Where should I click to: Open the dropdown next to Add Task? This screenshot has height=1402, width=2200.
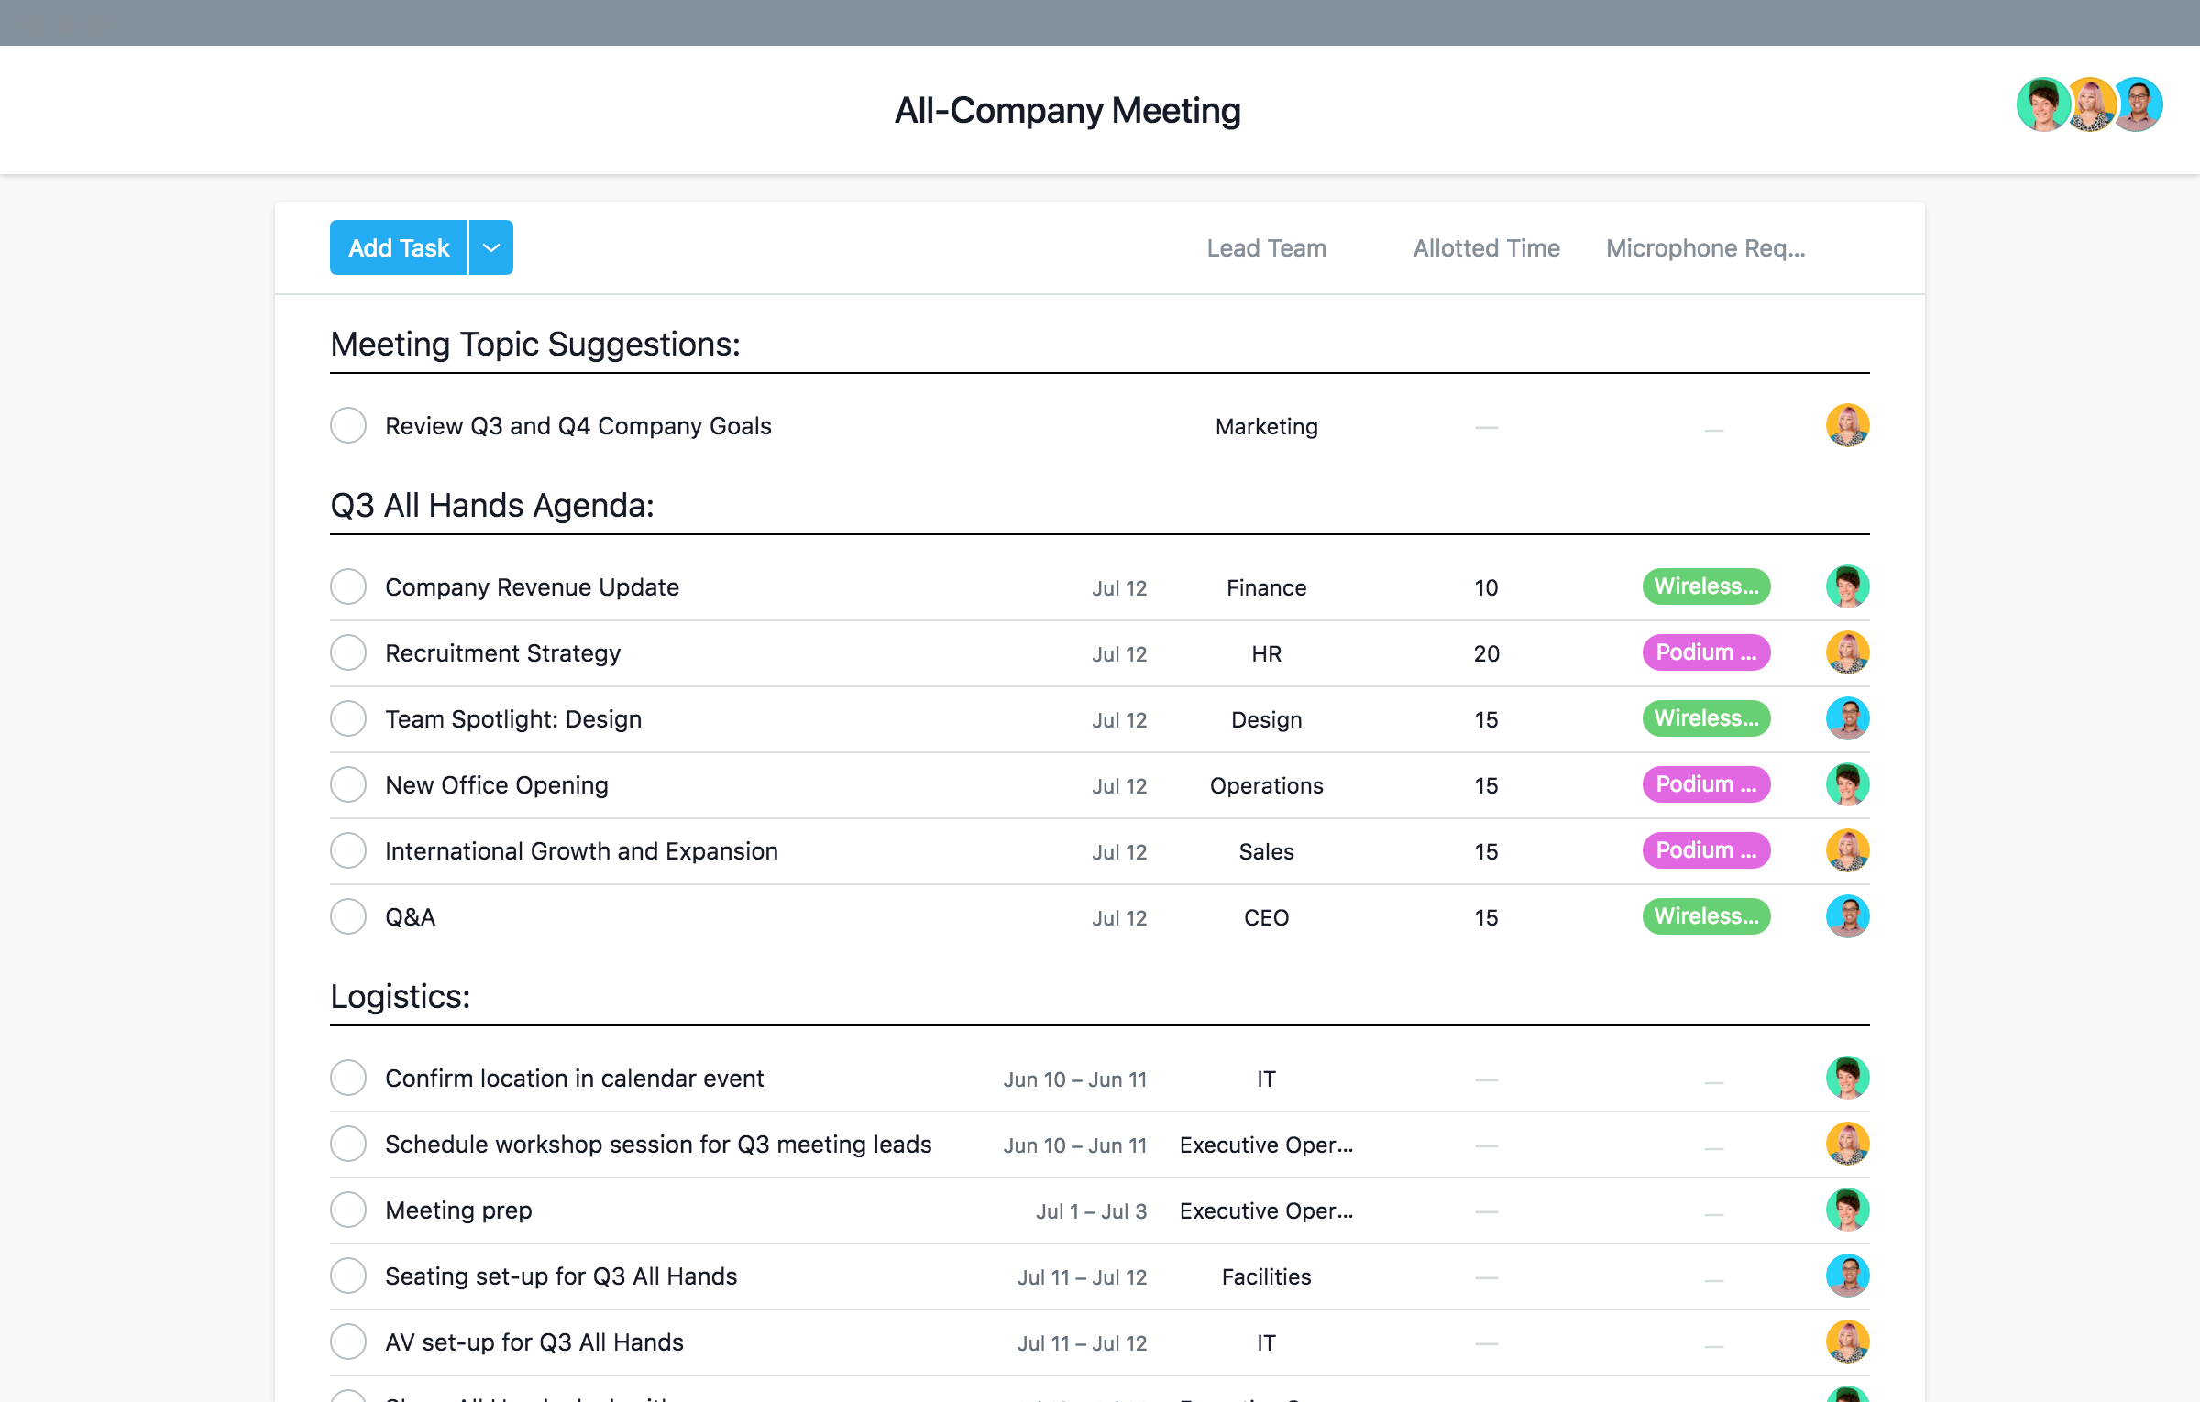pos(490,246)
